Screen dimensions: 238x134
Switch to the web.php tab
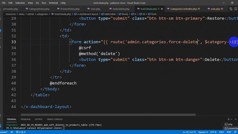pyautogui.click(x=215, y=9)
